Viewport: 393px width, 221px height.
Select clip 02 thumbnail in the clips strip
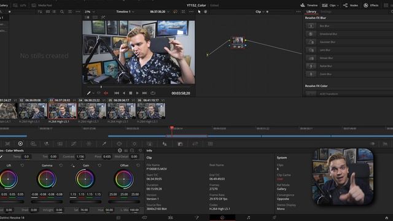pos(33,110)
